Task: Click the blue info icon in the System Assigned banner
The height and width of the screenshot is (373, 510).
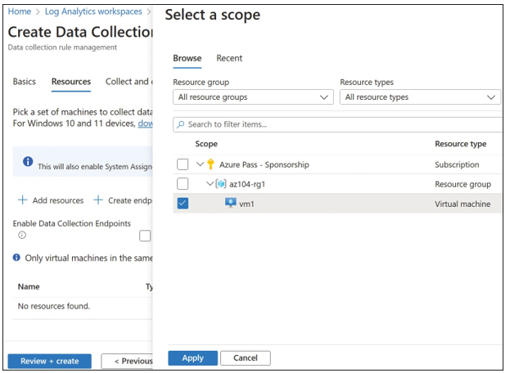Action: click(28, 161)
